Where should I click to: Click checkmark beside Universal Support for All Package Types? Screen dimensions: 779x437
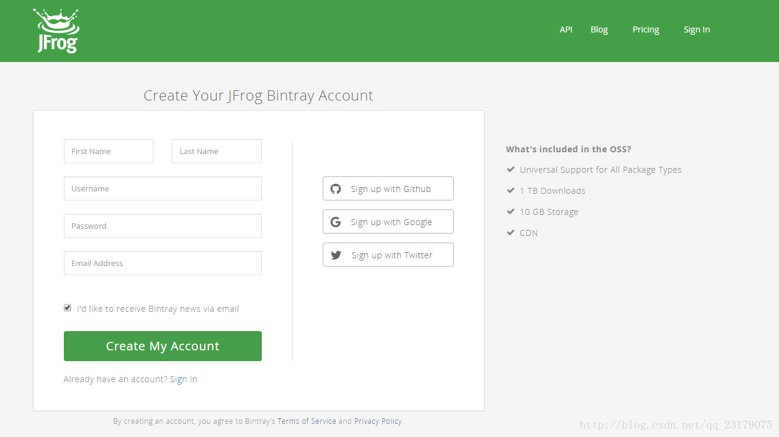tap(511, 169)
